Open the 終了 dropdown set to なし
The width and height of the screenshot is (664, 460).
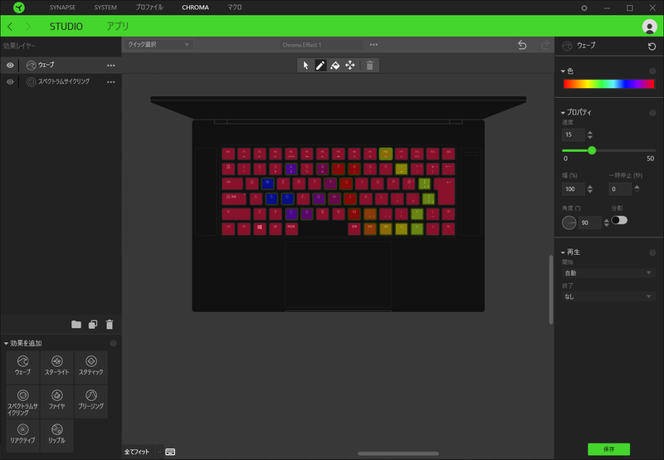pyautogui.click(x=608, y=297)
